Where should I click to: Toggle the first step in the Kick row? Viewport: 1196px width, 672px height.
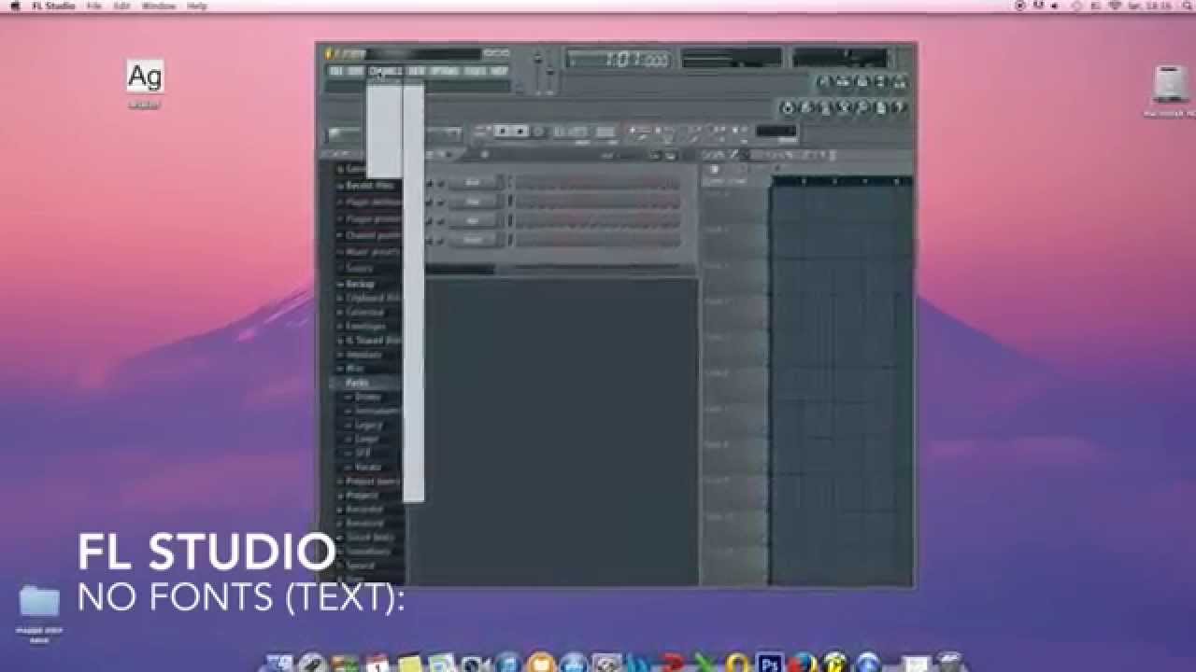coord(521,183)
